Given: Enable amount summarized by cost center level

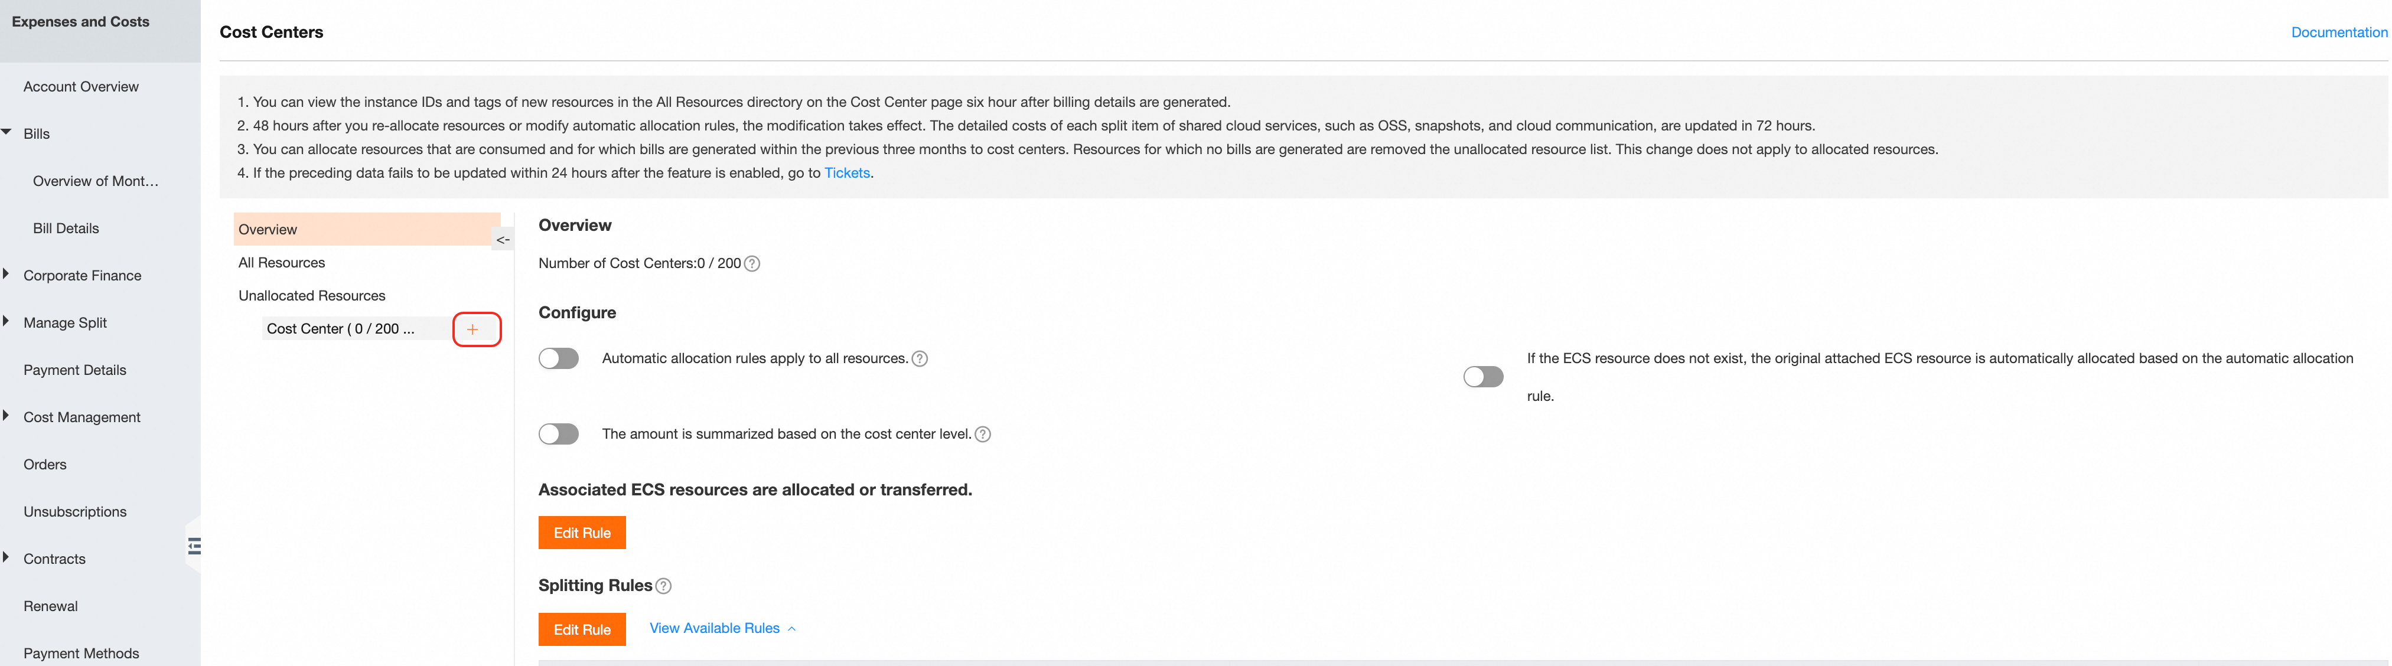Looking at the screenshot, I should (x=558, y=434).
